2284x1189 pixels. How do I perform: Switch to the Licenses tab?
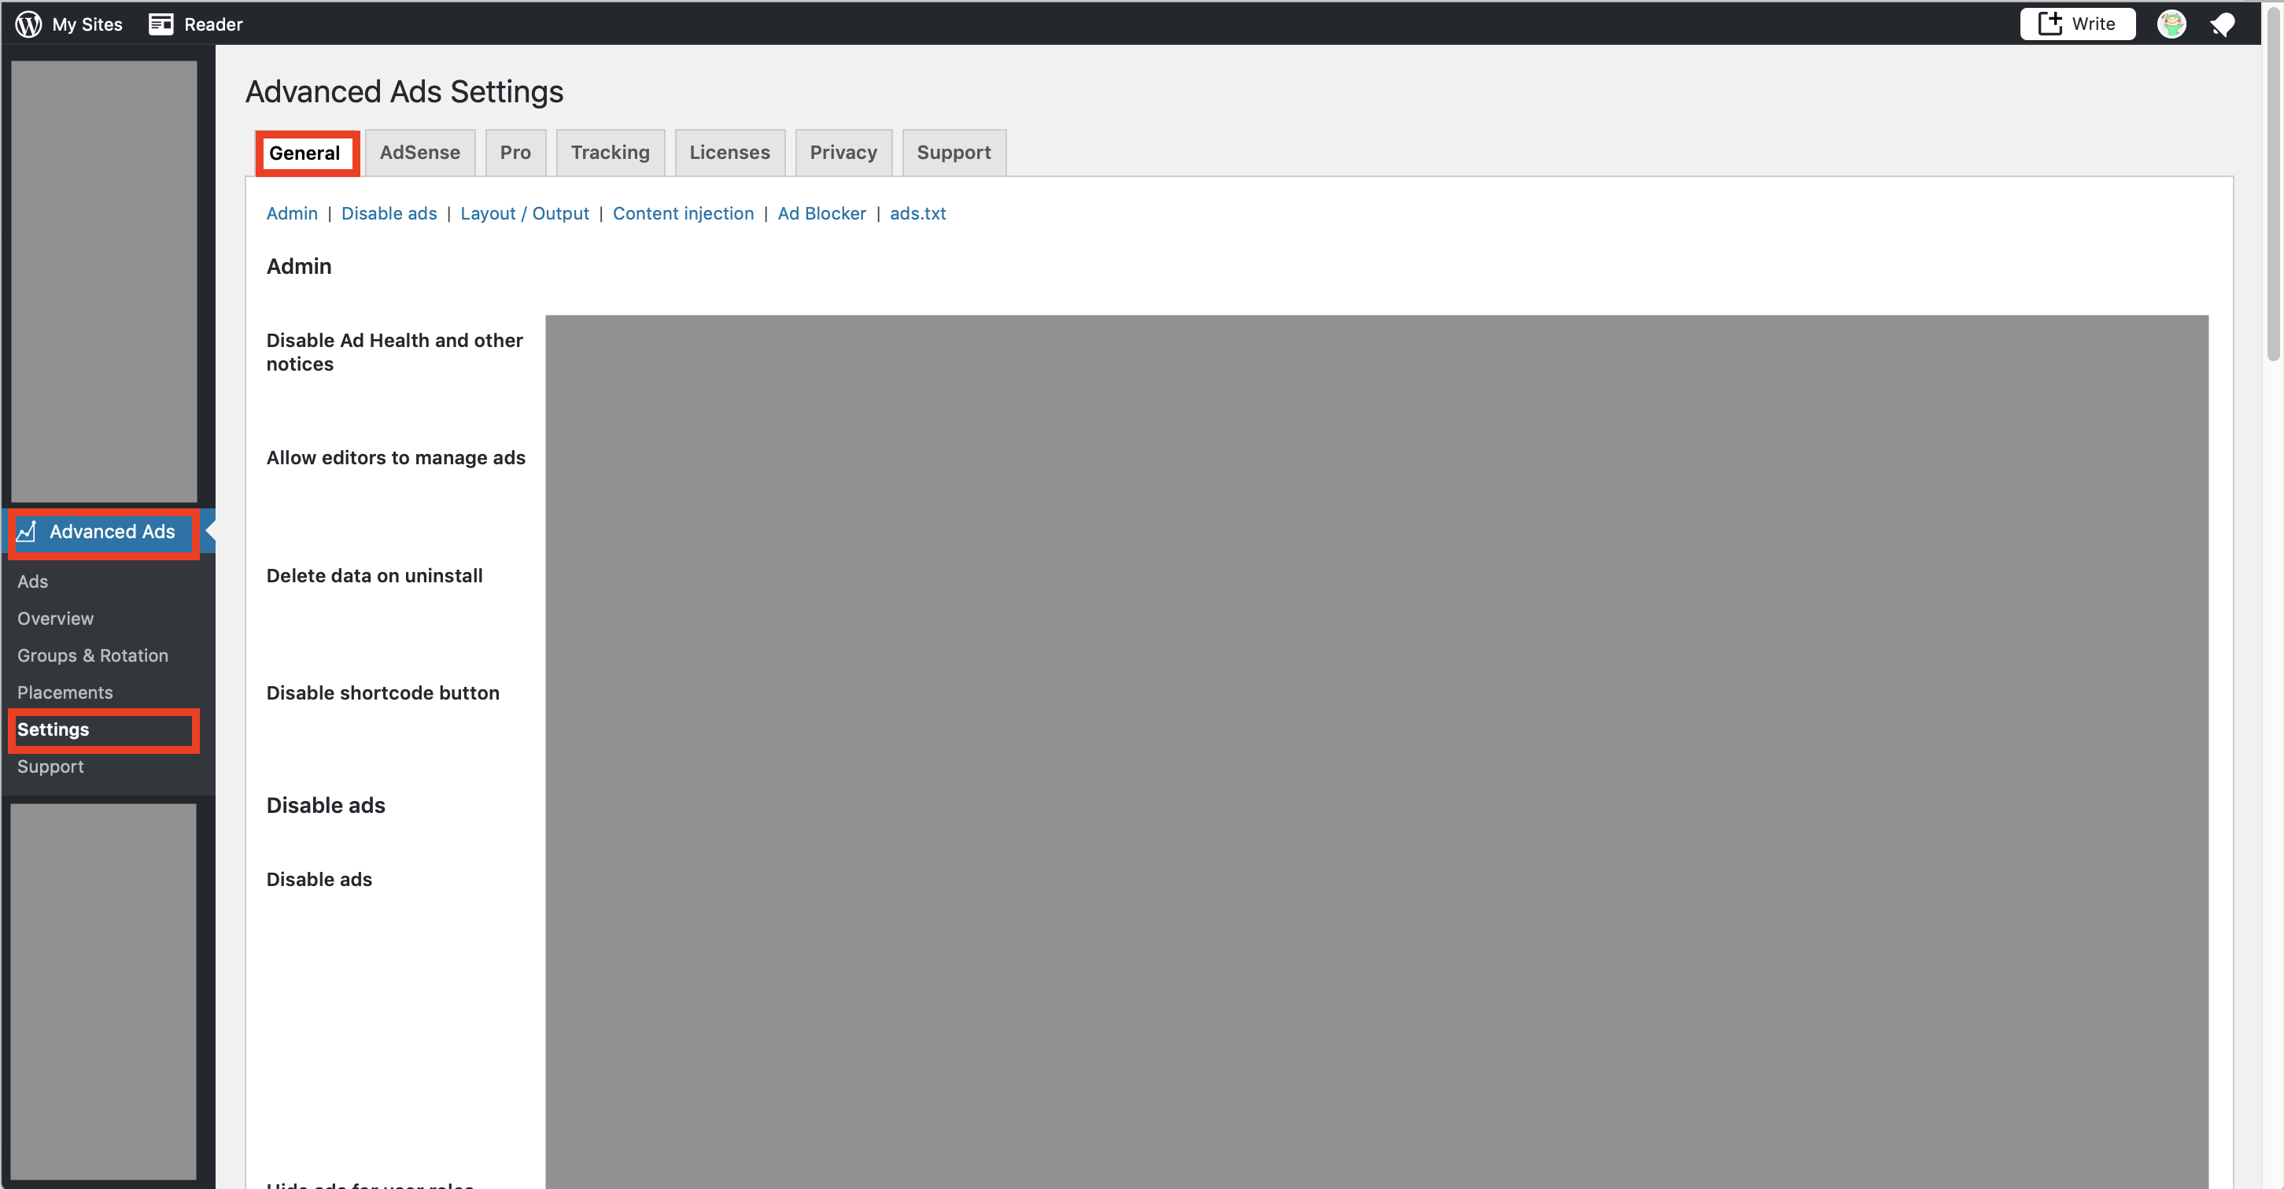729,153
